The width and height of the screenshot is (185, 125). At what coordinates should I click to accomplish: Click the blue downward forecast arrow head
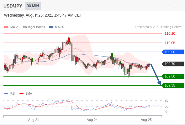click(159, 83)
